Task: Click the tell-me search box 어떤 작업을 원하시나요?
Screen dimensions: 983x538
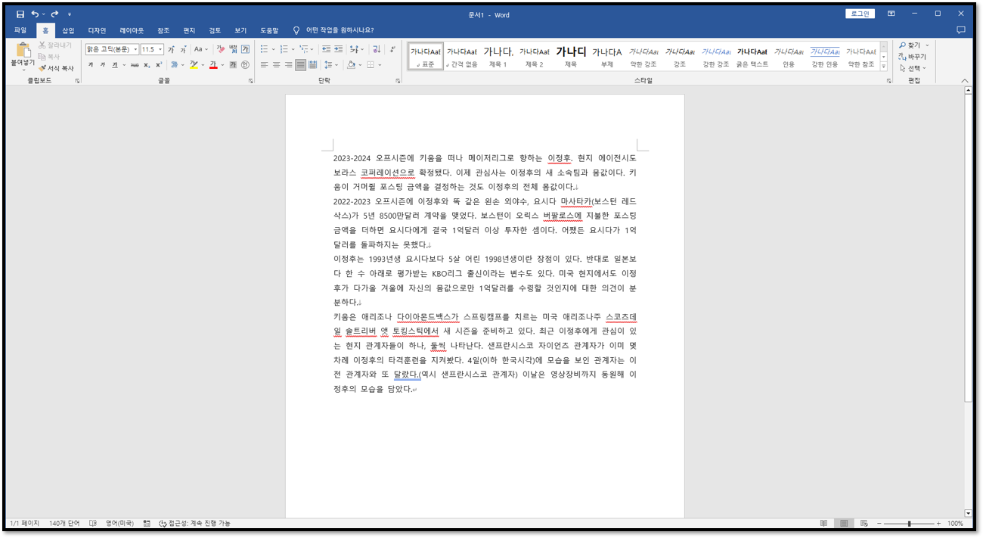Action: point(333,30)
